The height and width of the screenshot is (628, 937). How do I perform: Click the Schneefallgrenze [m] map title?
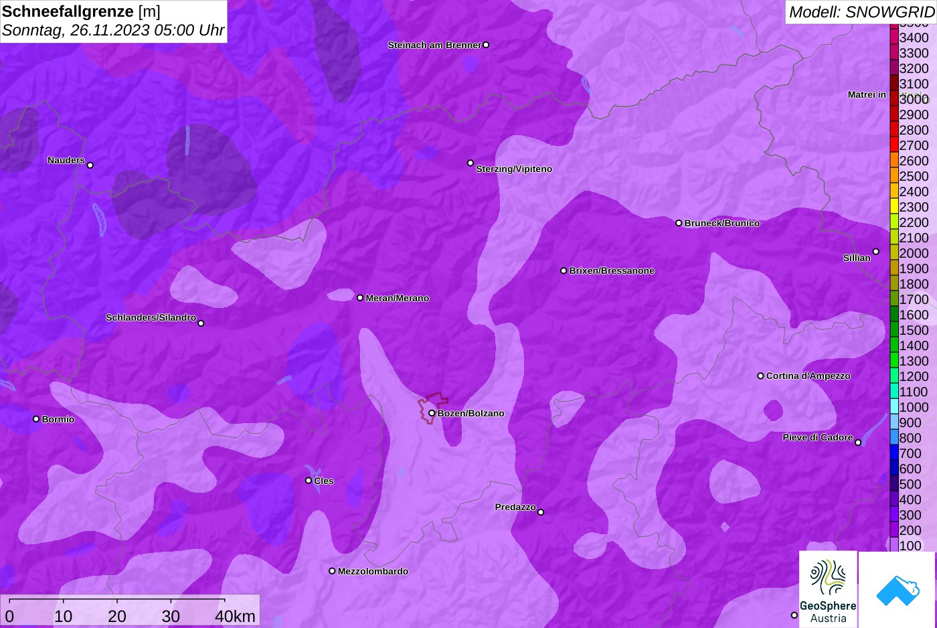coord(81,11)
